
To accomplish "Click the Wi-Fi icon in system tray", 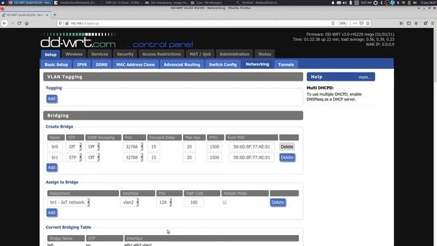I will tap(404, 3).
